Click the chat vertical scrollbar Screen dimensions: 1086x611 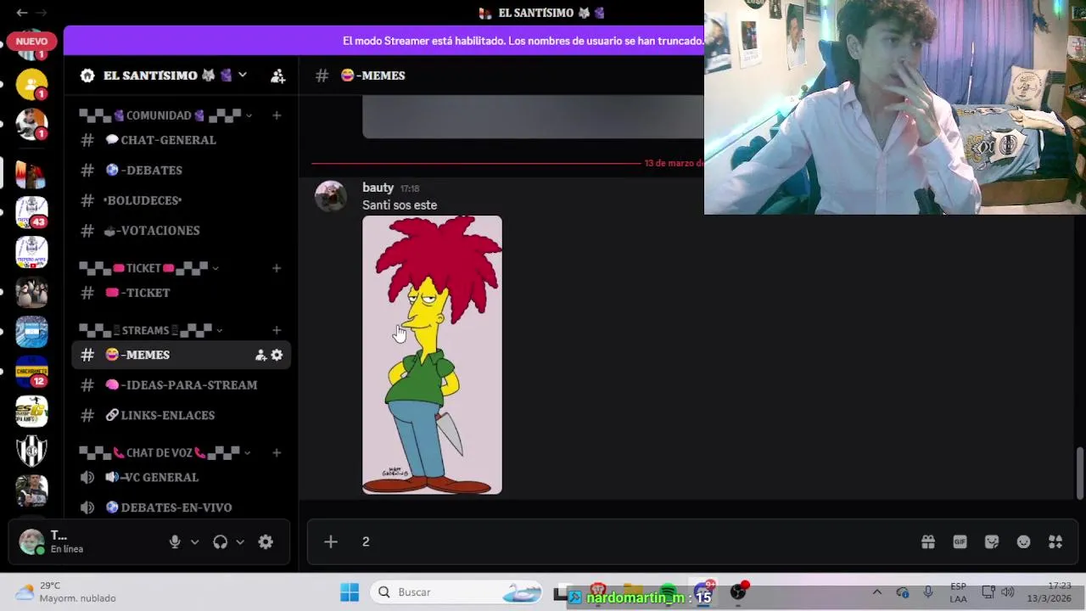(x=1078, y=474)
